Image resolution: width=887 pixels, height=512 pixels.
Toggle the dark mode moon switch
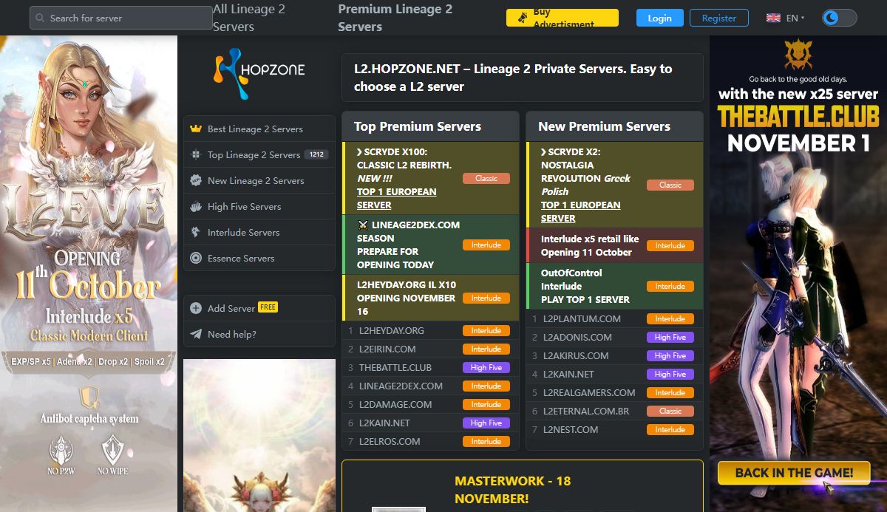pyautogui.click(x=839, y=18)
